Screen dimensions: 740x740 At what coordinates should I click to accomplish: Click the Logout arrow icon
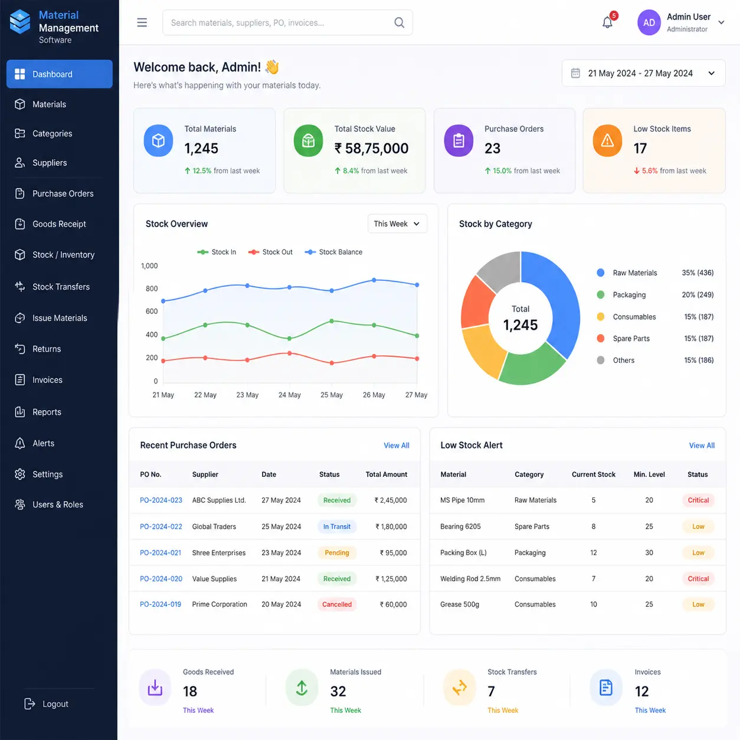pos(30,703)
